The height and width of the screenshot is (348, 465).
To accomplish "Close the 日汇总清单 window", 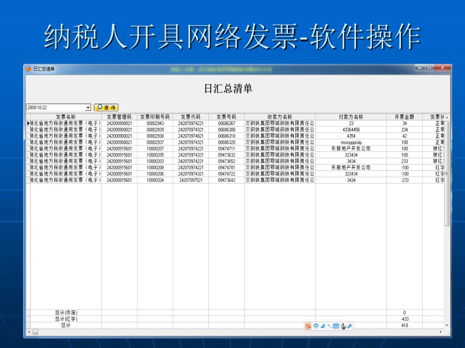I will (x=442, y=68).
